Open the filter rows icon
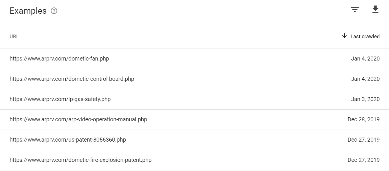This screenshot has height=171, width=389. coord(355,10)
